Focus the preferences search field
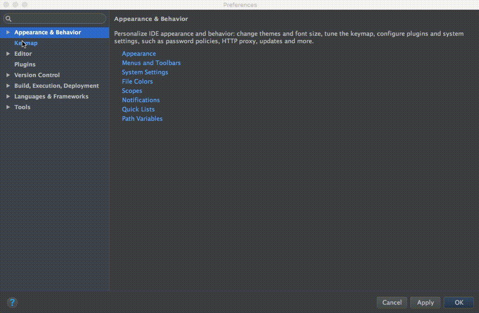The image size is (479, 313). pyautogui.click(x=55, y=19)
